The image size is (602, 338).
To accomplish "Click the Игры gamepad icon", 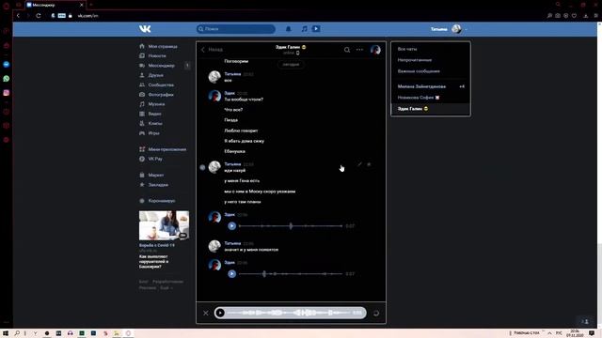I will pos(142,133).
